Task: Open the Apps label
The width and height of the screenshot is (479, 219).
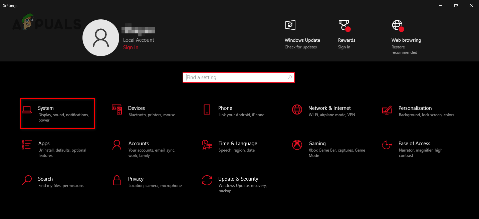Action: point(44,144)
